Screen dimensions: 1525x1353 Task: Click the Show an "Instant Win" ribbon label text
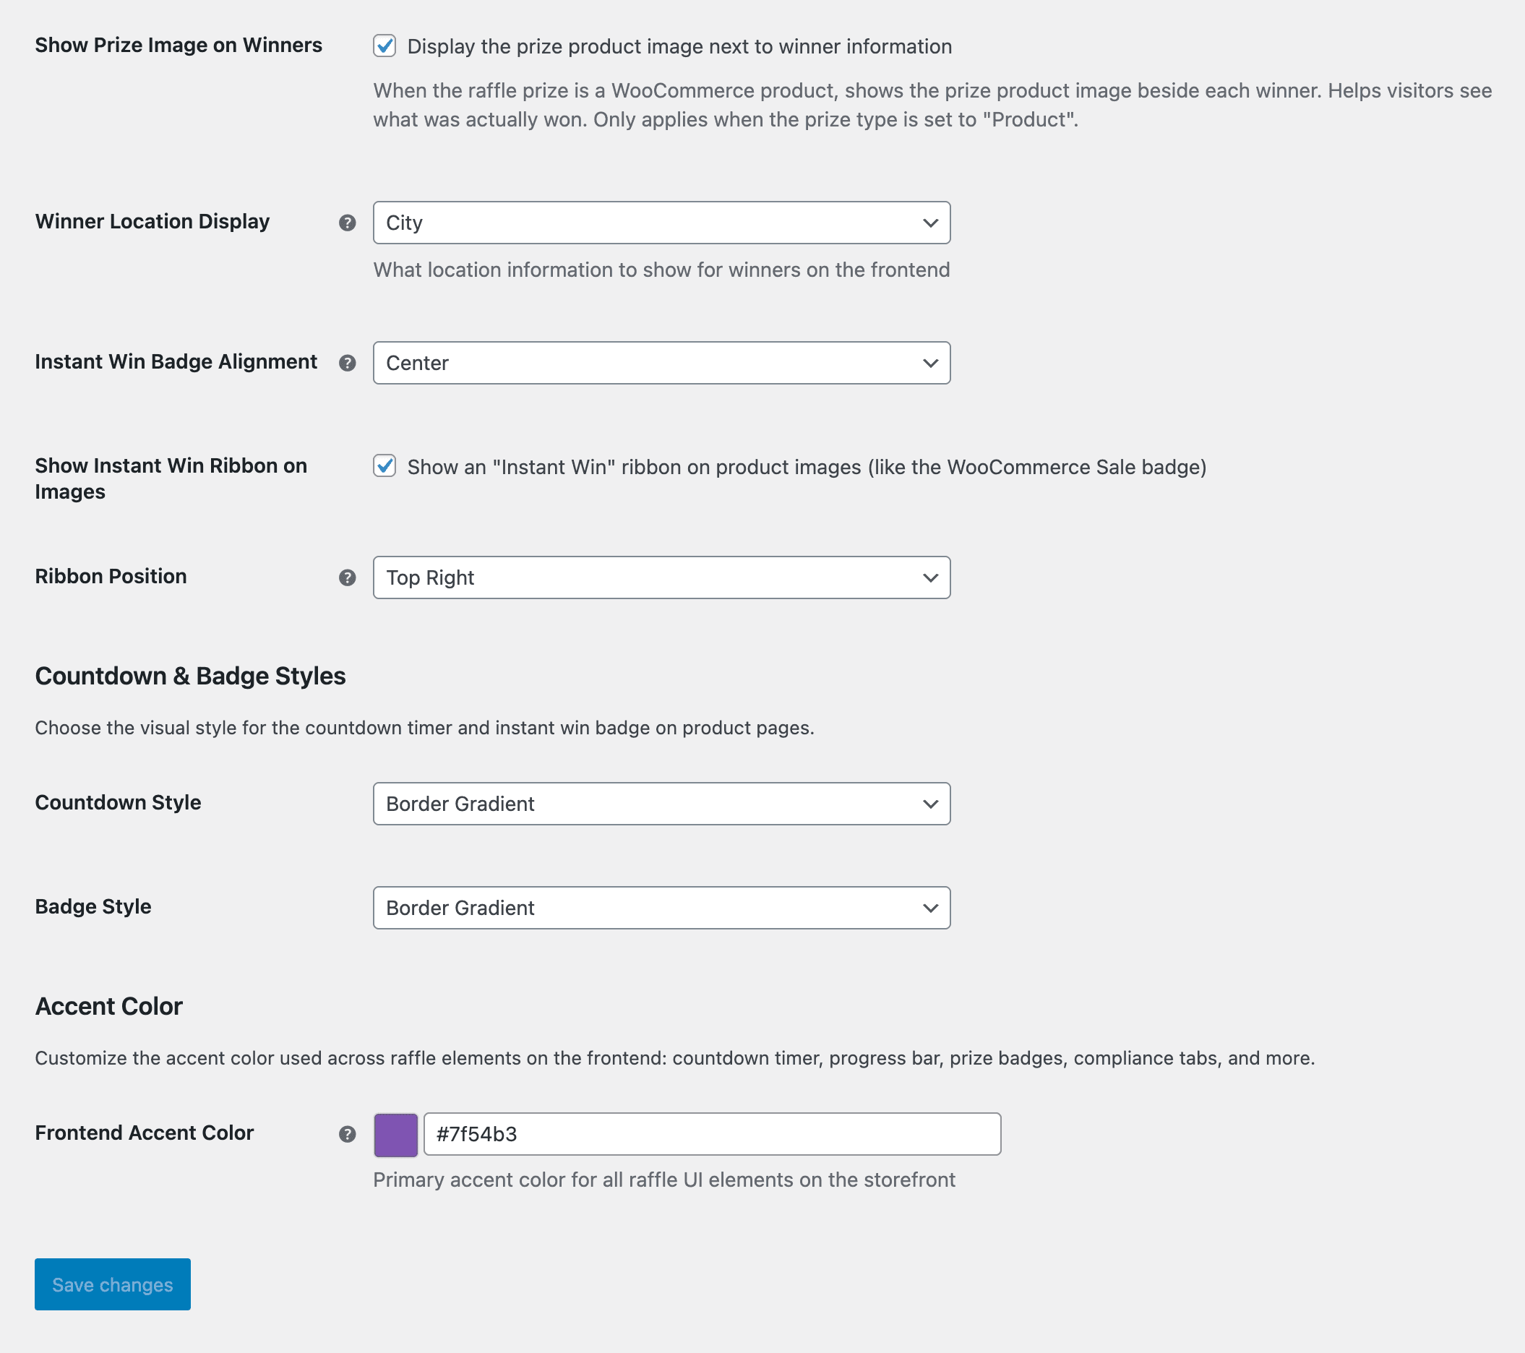click(x=807, y=467)
